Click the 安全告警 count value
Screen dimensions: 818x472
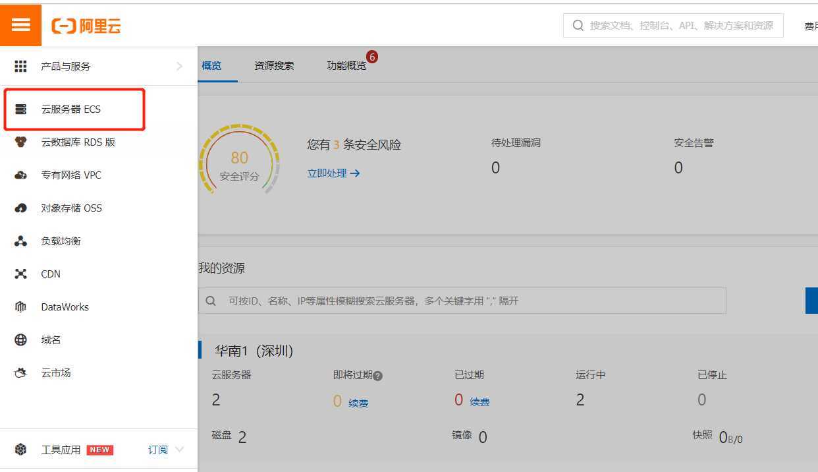point(678,168)
